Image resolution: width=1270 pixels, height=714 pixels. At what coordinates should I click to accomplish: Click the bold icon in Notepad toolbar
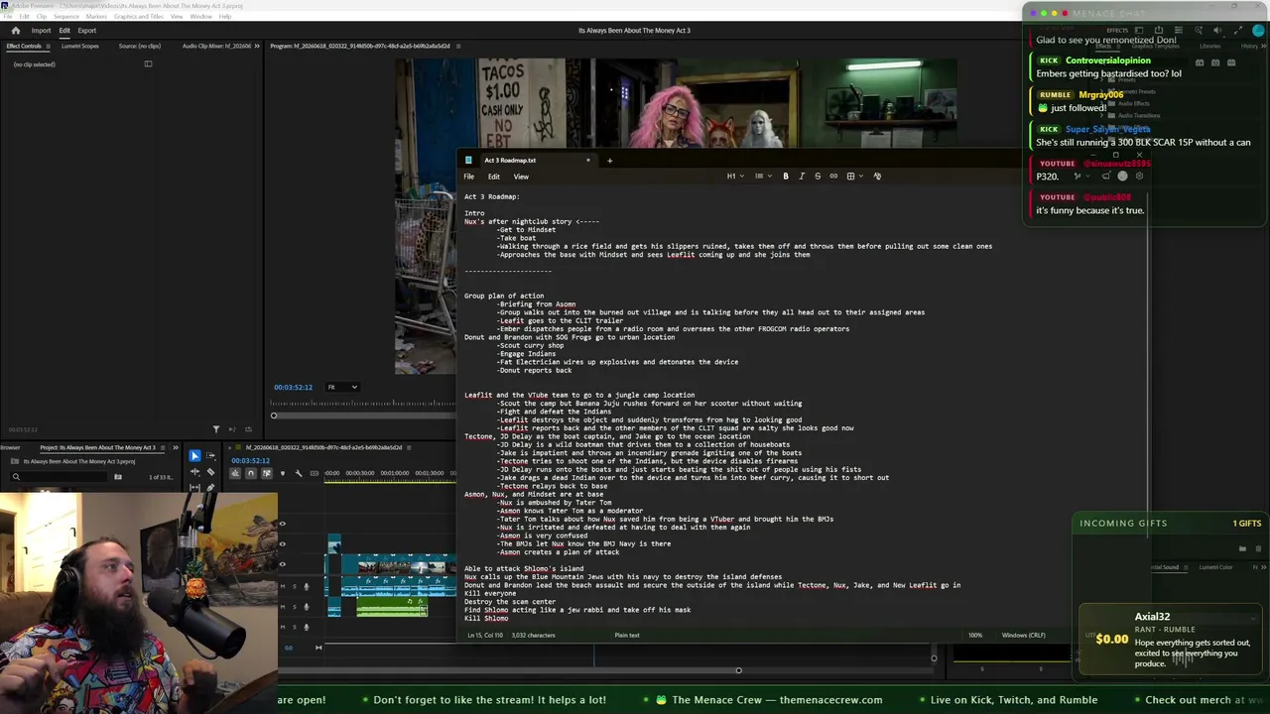pos(786,177)
